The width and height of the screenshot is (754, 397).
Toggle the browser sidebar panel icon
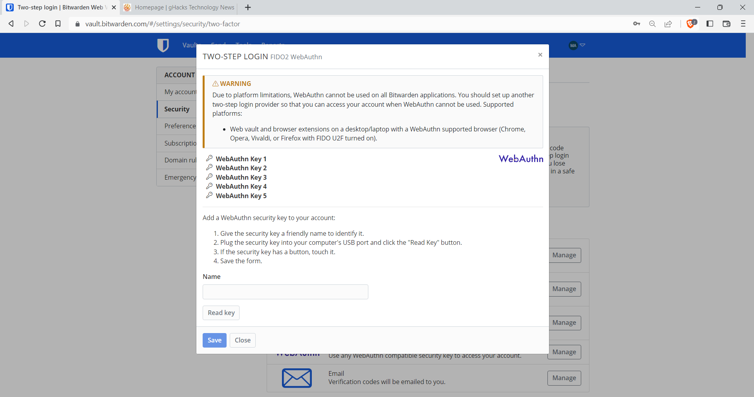point(710,24)
